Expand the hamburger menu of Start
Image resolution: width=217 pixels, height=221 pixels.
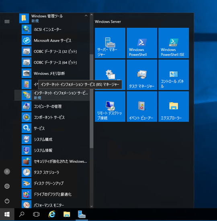(7, 22)
